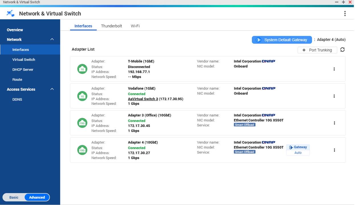The height and width of the screenshot is (205, 355).
Task: Click the T-Mobile (1GbE) adapter name
Action: pos(141,61)
